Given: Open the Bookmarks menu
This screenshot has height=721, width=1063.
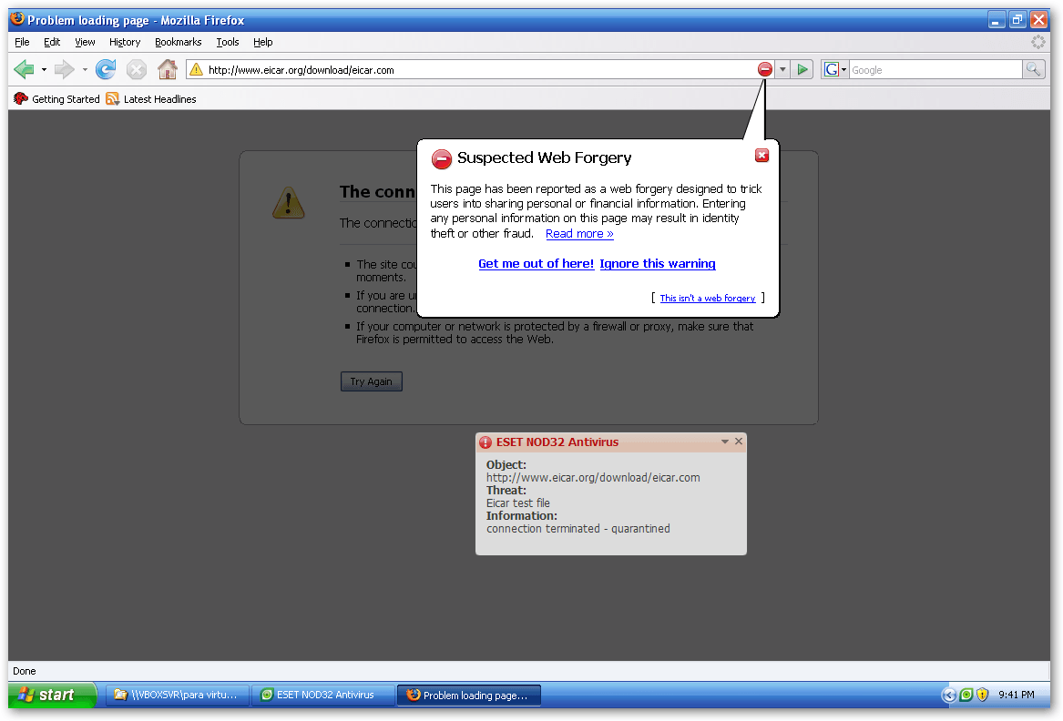Looking at the screenshot, I should pos(178,42).
